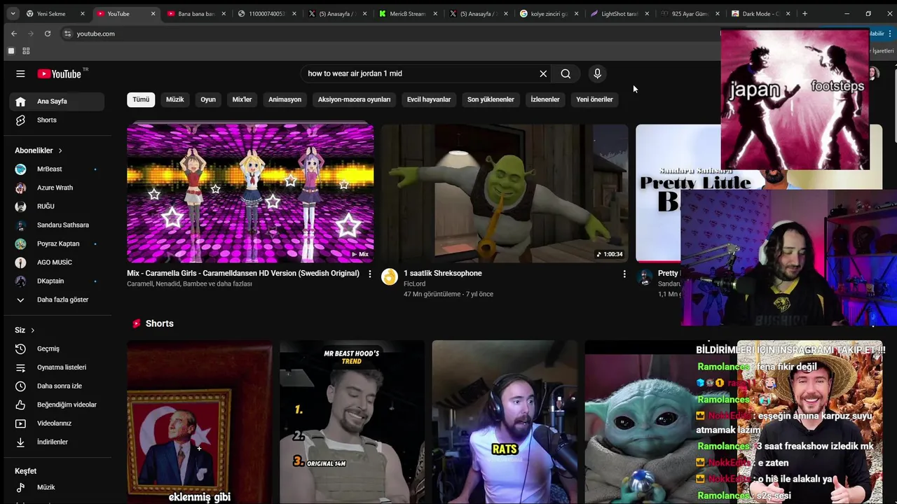Select the Müzik filter chip
The image size is (897, 504).
[x=174, y=99]
